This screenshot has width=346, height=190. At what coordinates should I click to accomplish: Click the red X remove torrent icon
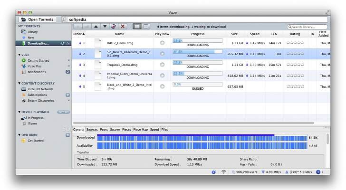(x=123, y=27)
